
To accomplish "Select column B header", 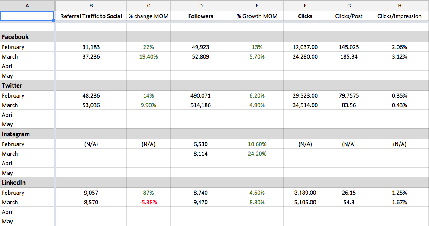I will coord(91,6).
